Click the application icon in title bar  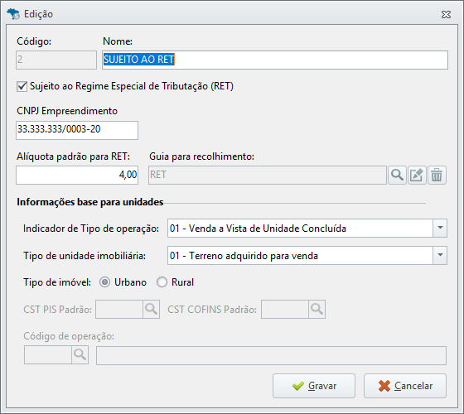coord(13,14)
